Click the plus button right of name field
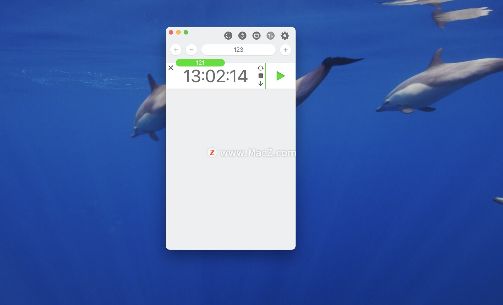 286,50
